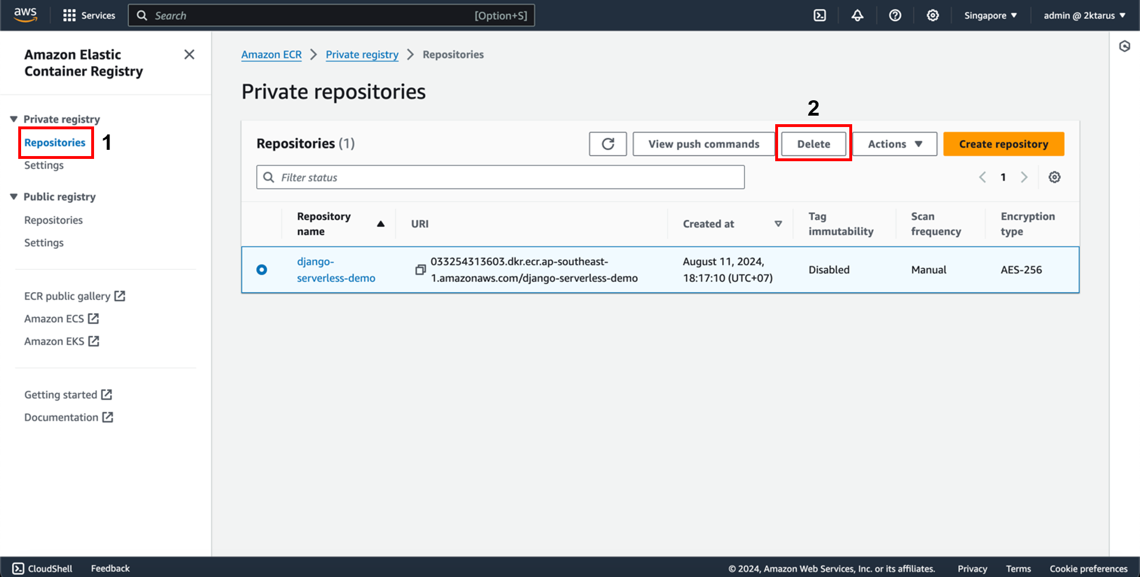Open Privacy link in footer
1140x577 pixels.
[x=972, y=568]
